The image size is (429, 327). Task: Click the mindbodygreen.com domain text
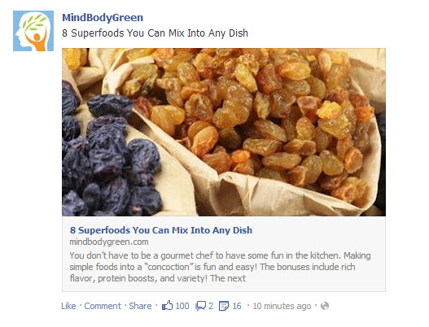109,242
